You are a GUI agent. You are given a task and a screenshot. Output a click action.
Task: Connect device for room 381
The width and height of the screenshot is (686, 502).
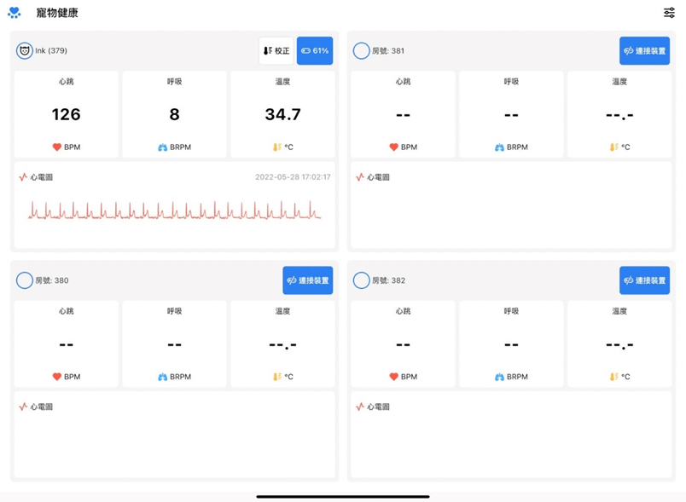644,51
